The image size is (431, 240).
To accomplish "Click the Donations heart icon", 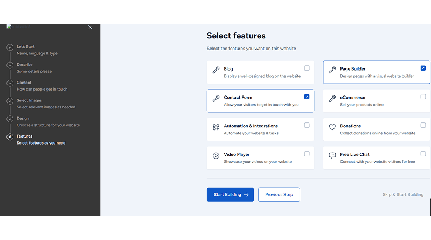I will pos(332,127).
